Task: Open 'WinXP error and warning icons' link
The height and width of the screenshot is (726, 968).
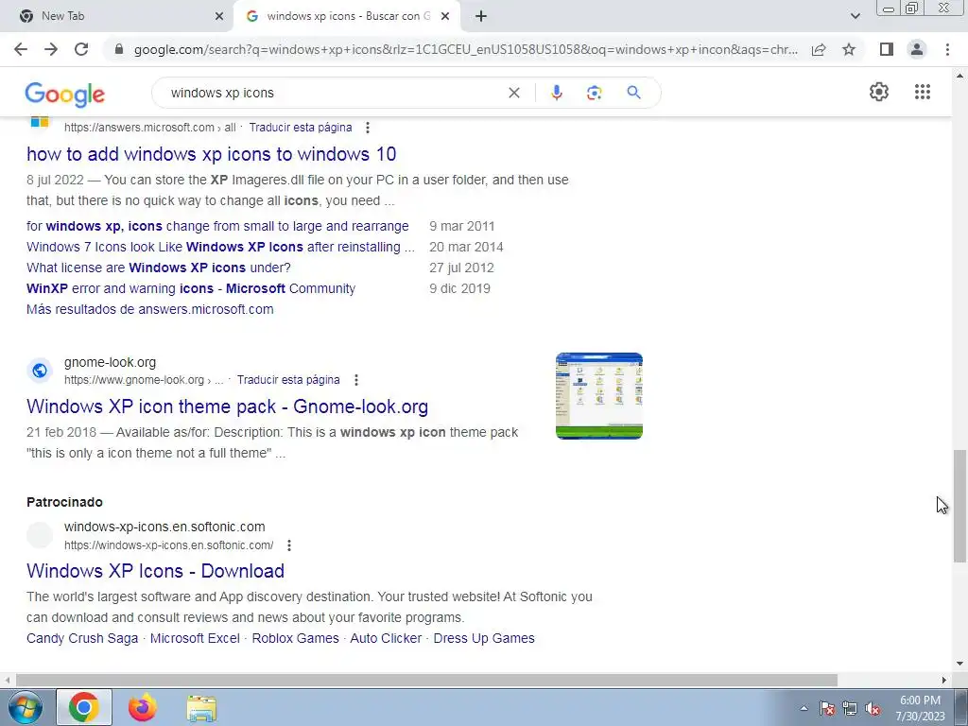Action: (x=191, y=289)
